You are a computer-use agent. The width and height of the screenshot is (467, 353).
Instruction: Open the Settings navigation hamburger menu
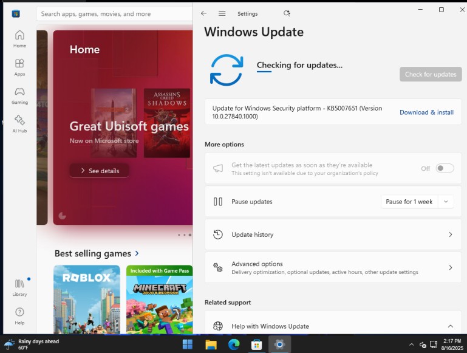coord(222,13)
